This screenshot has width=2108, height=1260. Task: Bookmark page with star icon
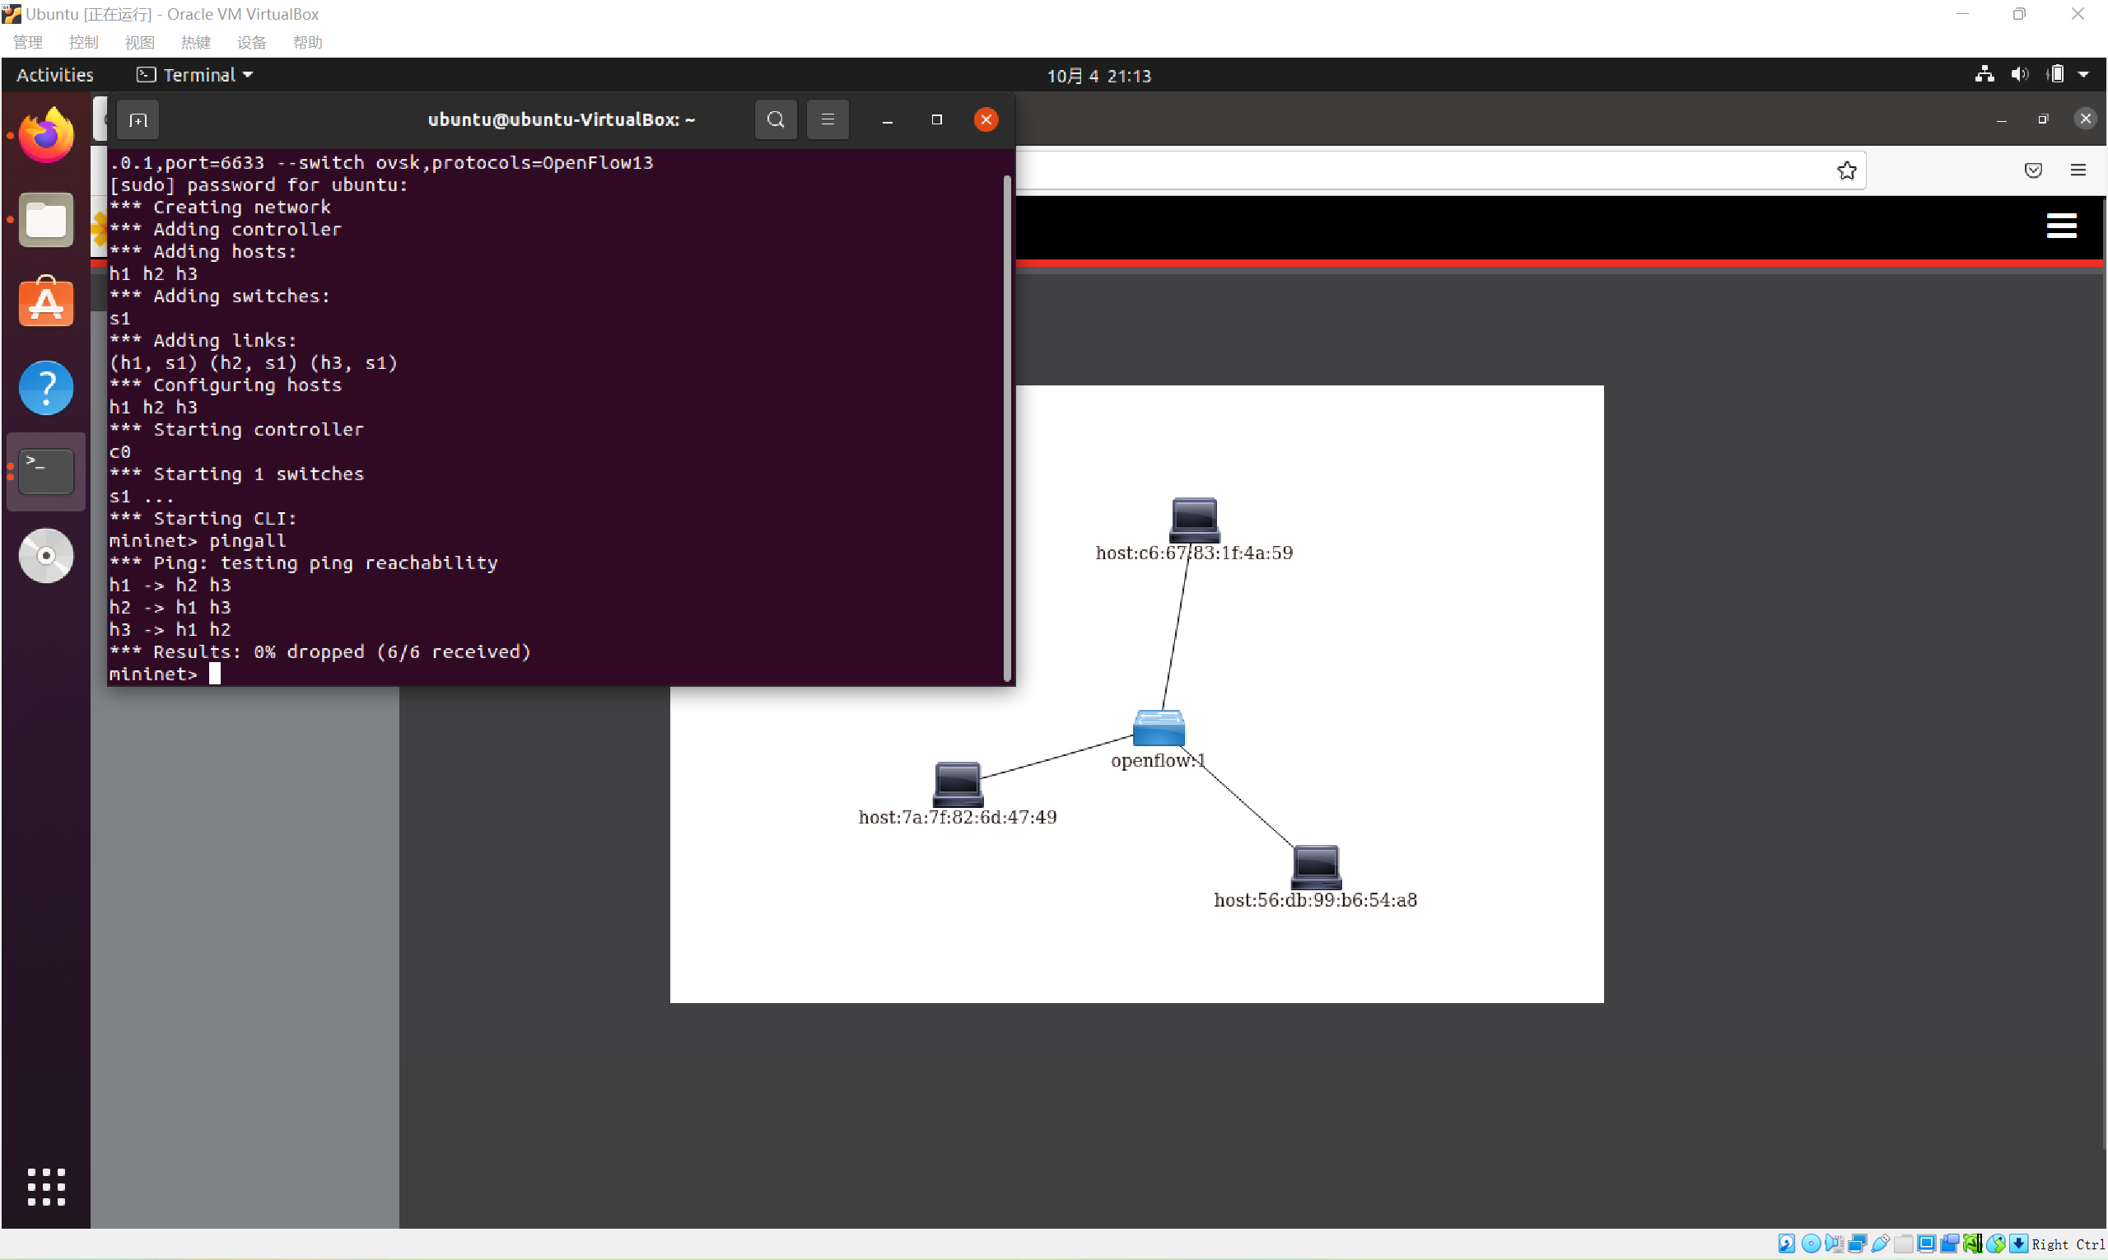click(x=1845, y=170)
